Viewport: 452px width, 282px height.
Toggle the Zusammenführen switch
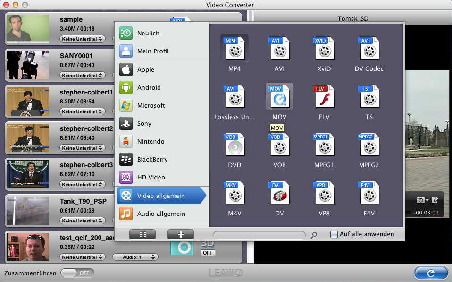(77, 273)
